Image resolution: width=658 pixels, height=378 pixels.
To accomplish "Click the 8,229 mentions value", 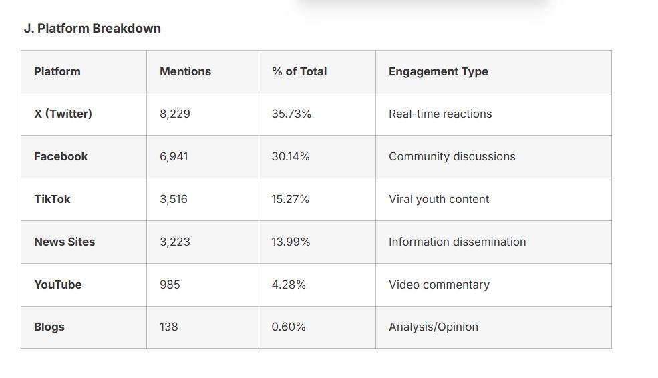I will tap(175, 114).
